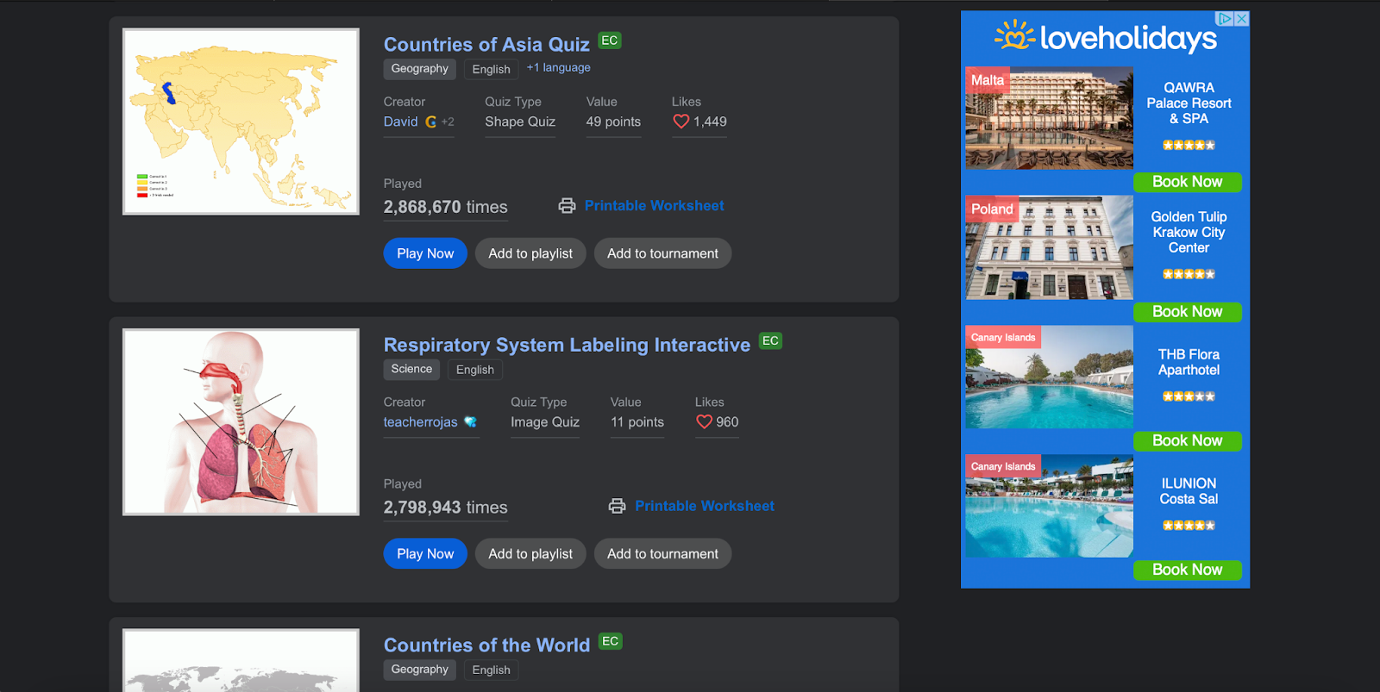Select English tag on Countries of Asia Quiz
Image resolution: width=1380 pixels, height=692 pixels.
tap(491, 69)
